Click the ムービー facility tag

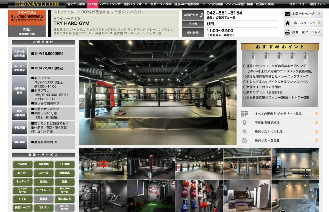[23, 173]
